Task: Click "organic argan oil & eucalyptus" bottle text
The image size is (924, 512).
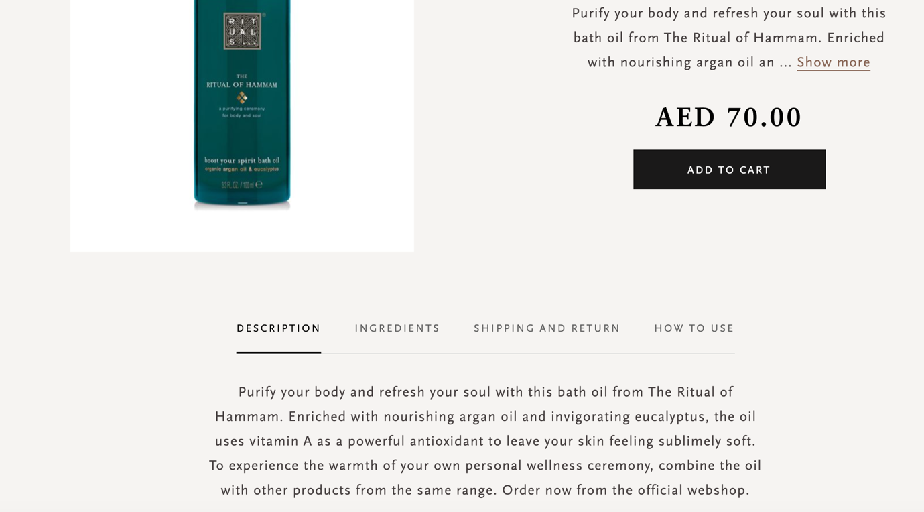Action: [242, 169]
